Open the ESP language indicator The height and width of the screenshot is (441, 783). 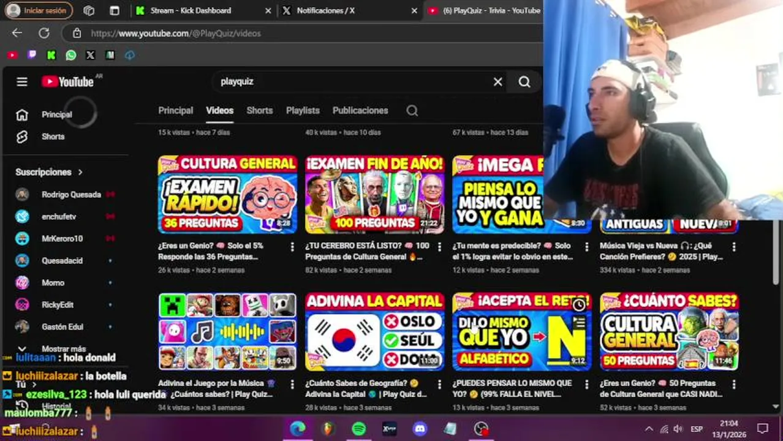(697, 429)
